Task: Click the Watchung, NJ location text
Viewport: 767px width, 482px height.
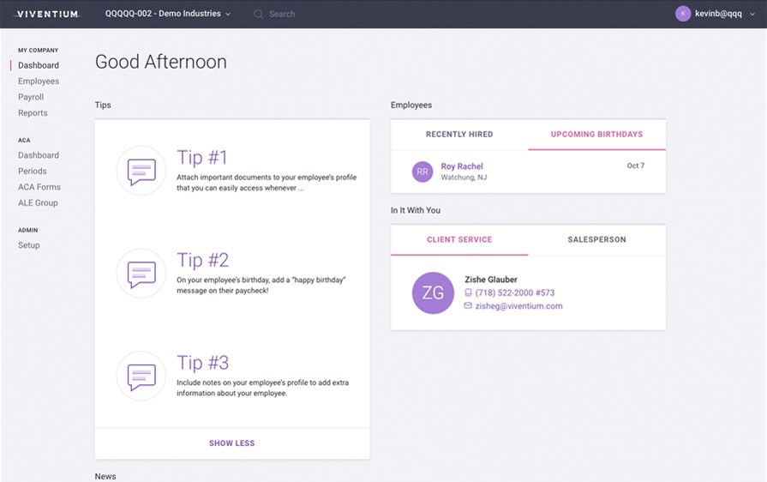Action: [x=464, y=178]
